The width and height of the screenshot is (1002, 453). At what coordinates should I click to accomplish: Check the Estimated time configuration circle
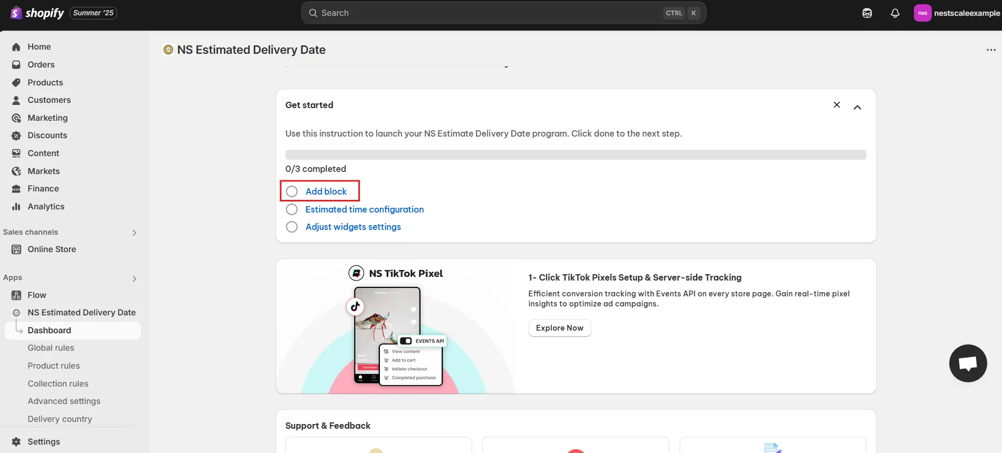(292, 209)
